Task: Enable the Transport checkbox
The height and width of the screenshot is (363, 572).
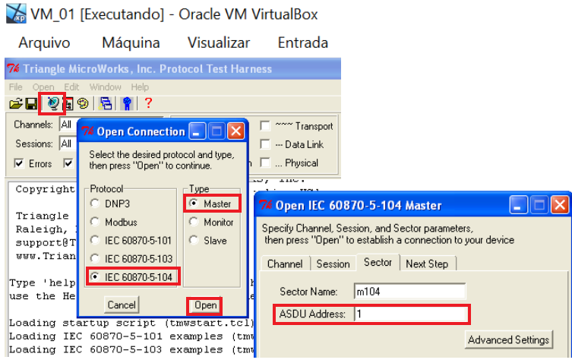Action: coord(266,126)
